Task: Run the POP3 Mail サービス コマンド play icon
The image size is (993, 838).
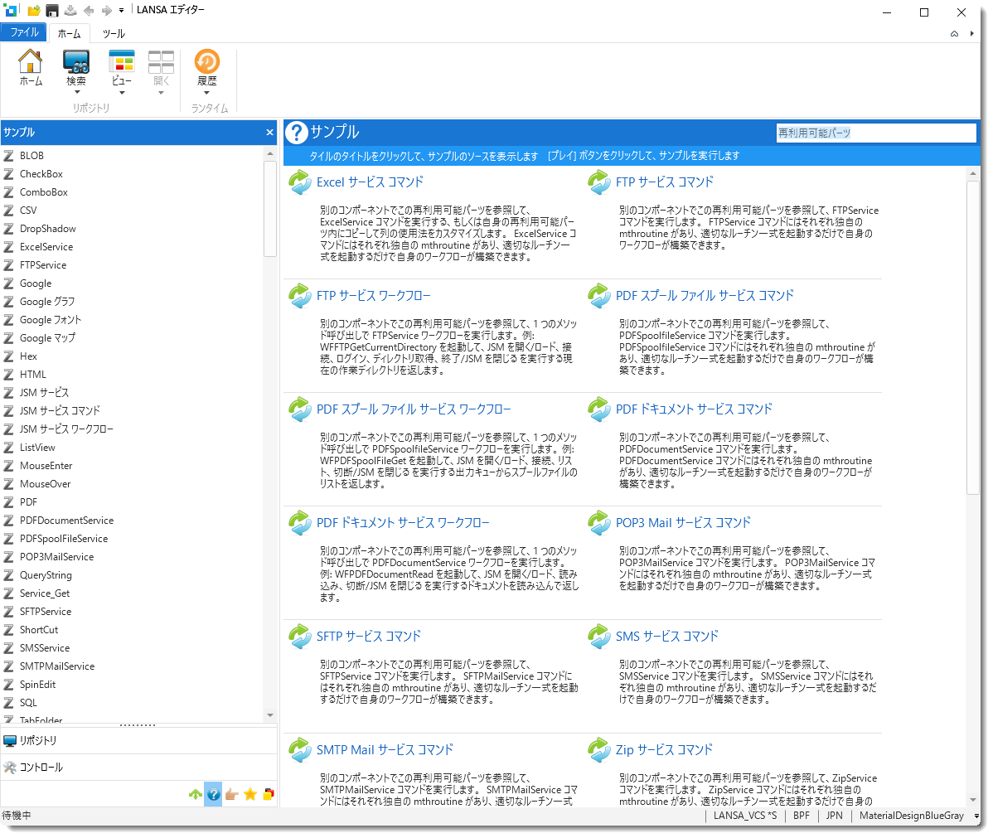Action: 598,522
